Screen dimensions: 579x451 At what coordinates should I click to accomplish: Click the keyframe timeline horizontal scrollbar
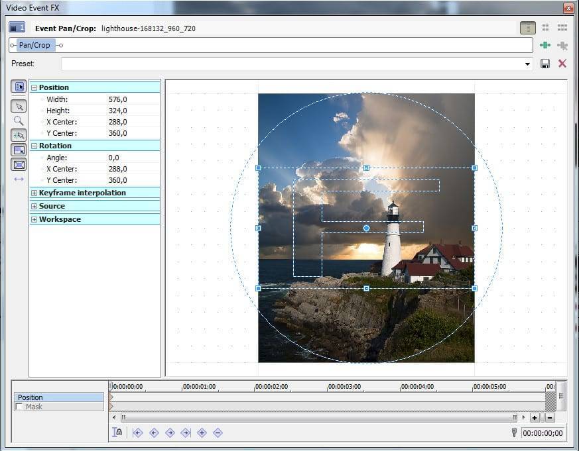coord(318,418)
